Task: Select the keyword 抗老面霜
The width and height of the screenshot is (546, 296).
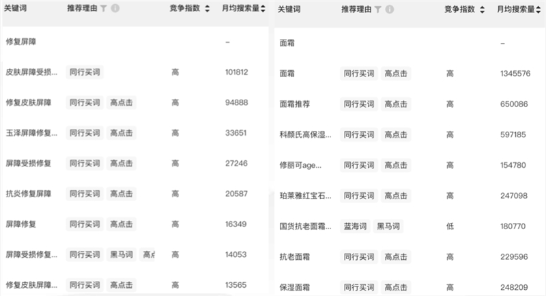Action: pos(295,256)
